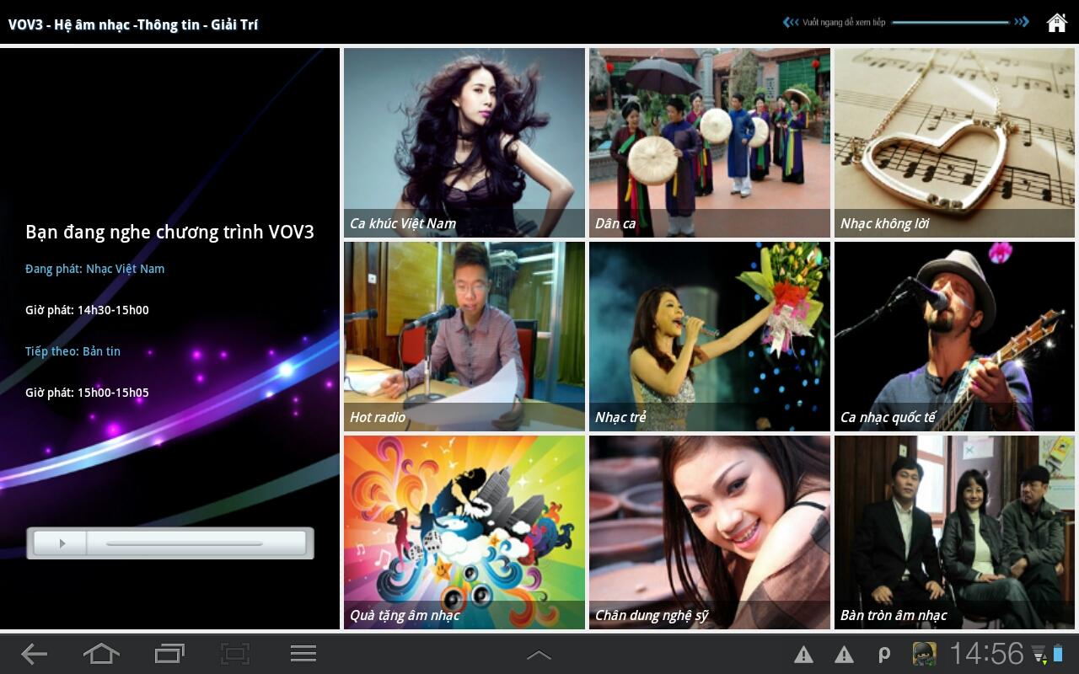Click the 'Vuốt ngang để xem tiếp' hint text

[844, 23]
